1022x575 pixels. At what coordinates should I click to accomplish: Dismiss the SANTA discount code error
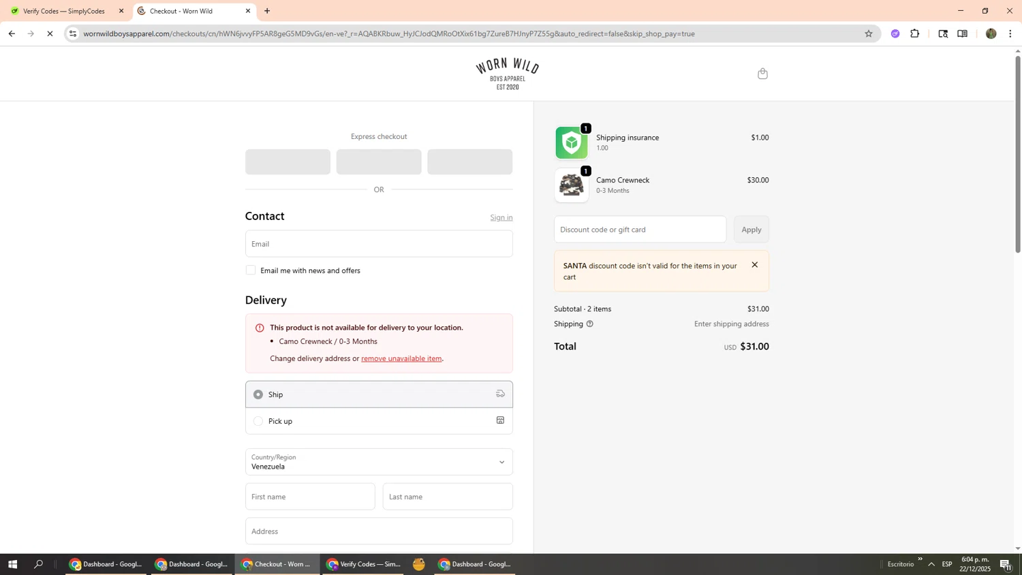tap(754, 265)
